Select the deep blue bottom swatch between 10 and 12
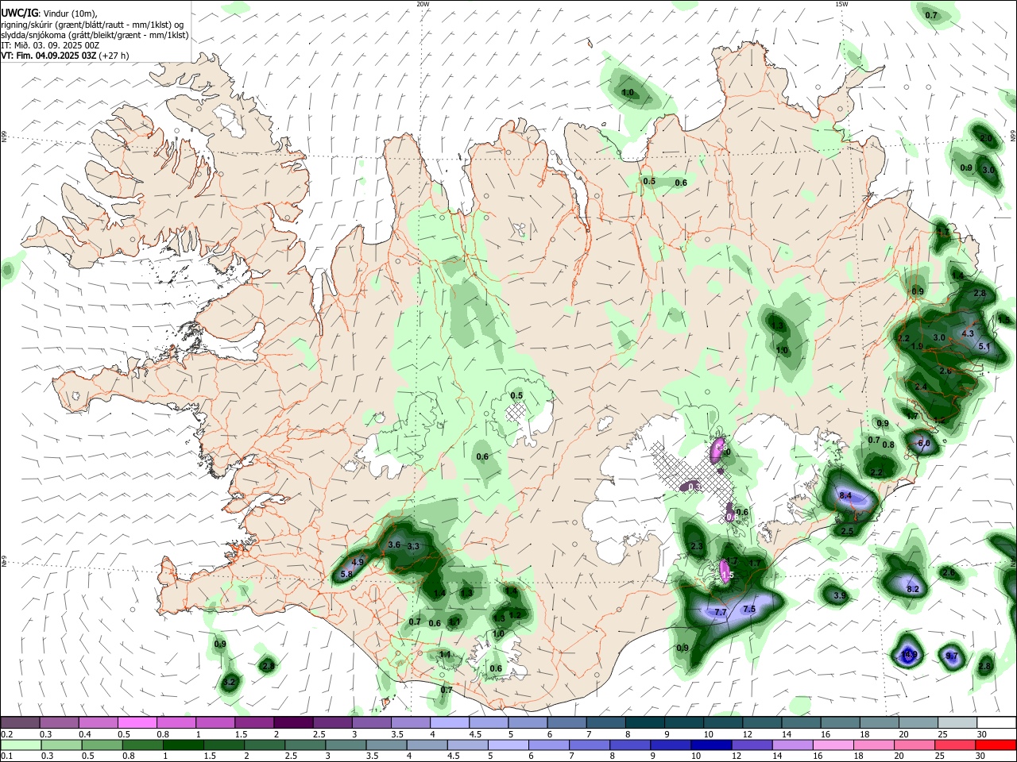 (x=711, y=745)
